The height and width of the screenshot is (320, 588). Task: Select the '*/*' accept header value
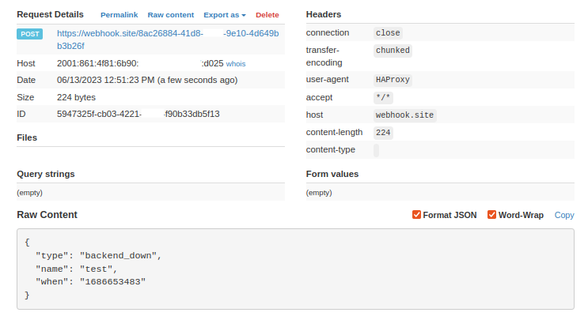point(383,98)
